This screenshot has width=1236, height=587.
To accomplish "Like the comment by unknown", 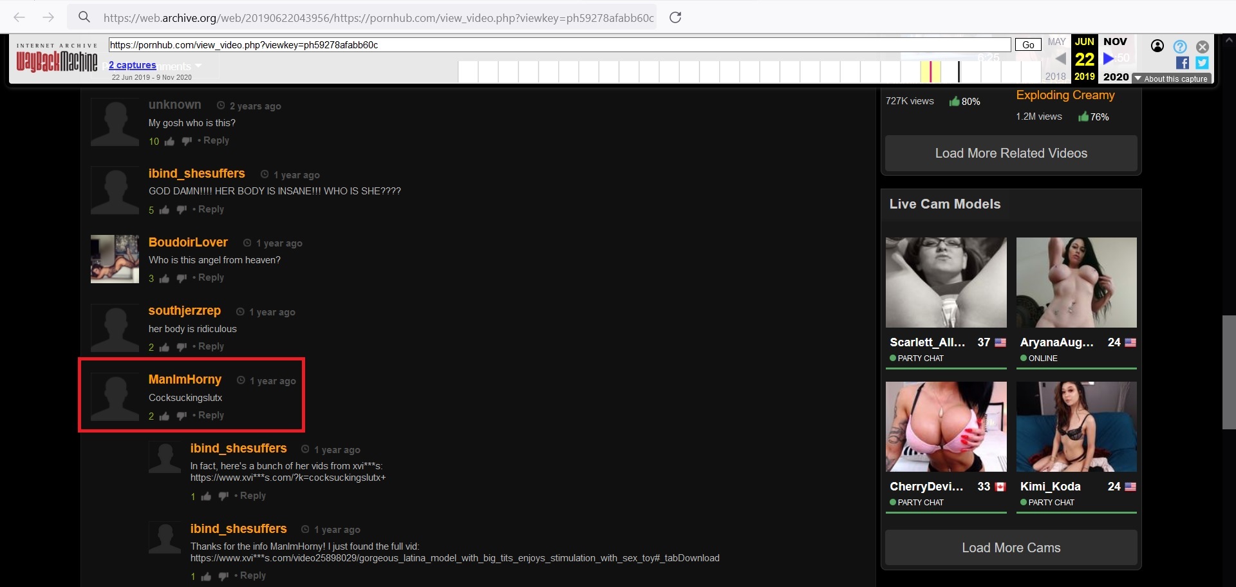I will coord(169,141).
